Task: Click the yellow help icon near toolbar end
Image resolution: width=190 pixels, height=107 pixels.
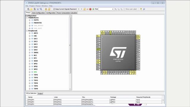Action: tap(141, 9)
